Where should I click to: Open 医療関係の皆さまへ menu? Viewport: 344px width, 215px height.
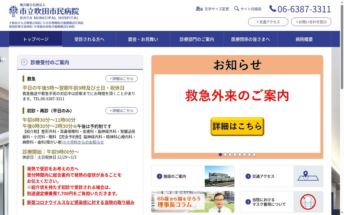click(x=251, y=39)
